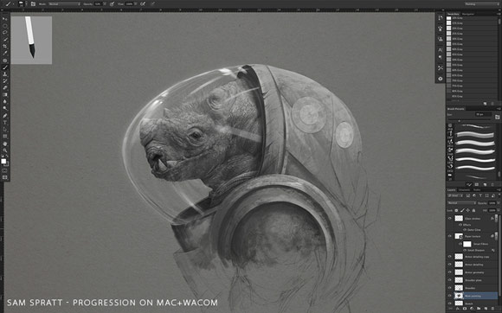Switch to the Channels tab

(x=464, y=190)
